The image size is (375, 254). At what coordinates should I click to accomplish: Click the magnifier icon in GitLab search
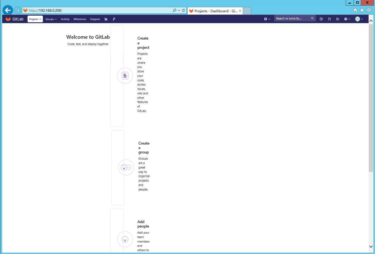312,18
